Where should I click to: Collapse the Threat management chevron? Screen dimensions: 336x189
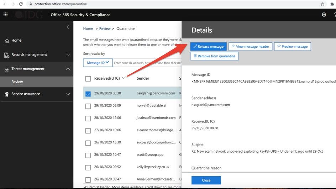tap(68, 69)
